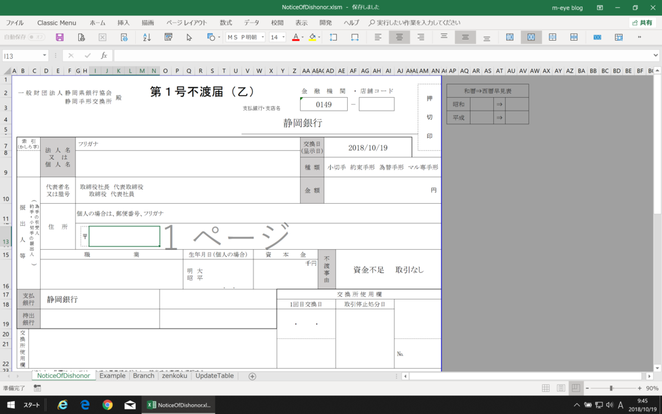Click the zoom out minus button

[x=587, y=388]
